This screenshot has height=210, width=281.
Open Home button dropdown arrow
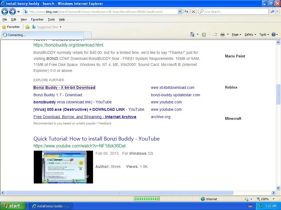click(x=198, y=34)
